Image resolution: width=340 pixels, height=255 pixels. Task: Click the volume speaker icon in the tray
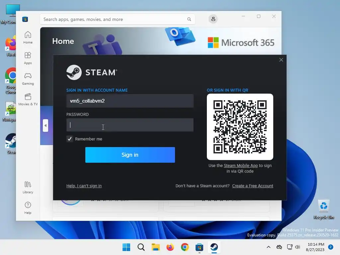tap(297, 247)
